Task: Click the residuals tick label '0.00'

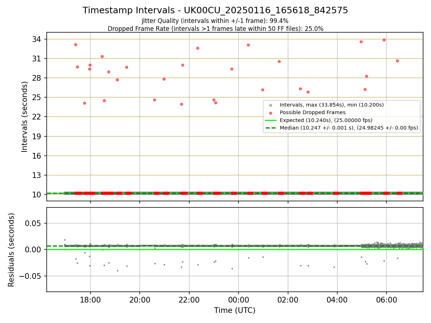Action: tap(33, 249)
